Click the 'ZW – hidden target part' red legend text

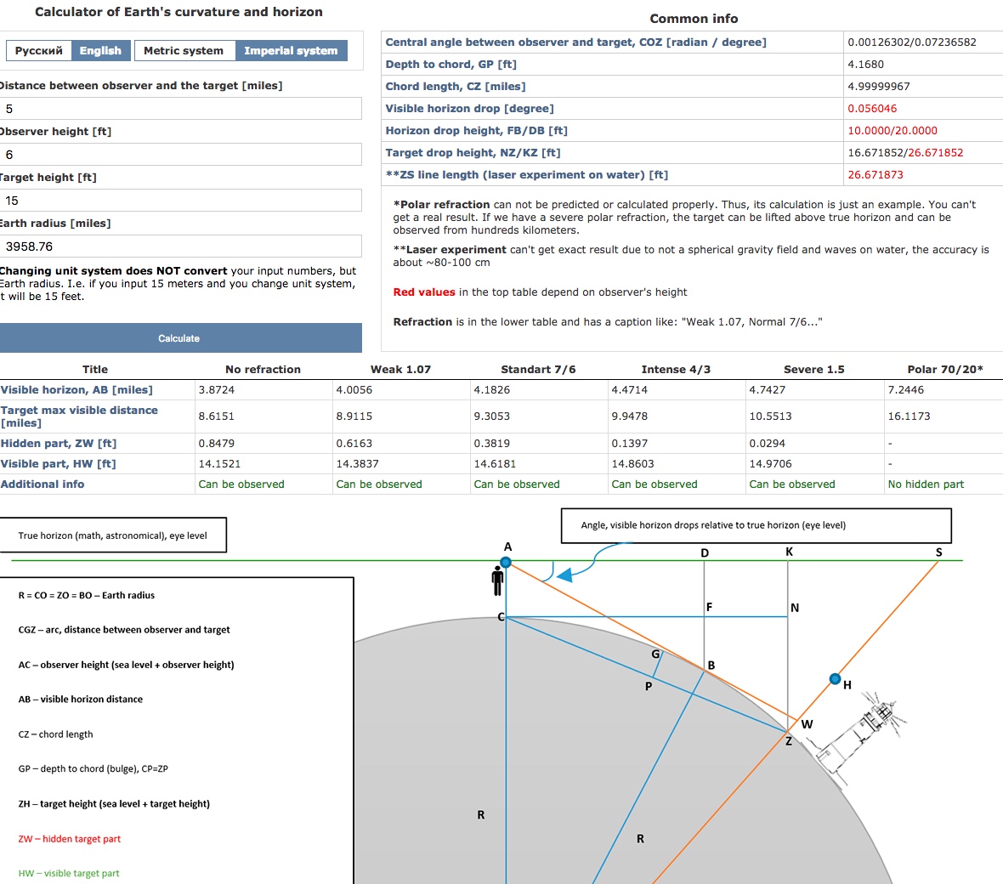(70, 839)
